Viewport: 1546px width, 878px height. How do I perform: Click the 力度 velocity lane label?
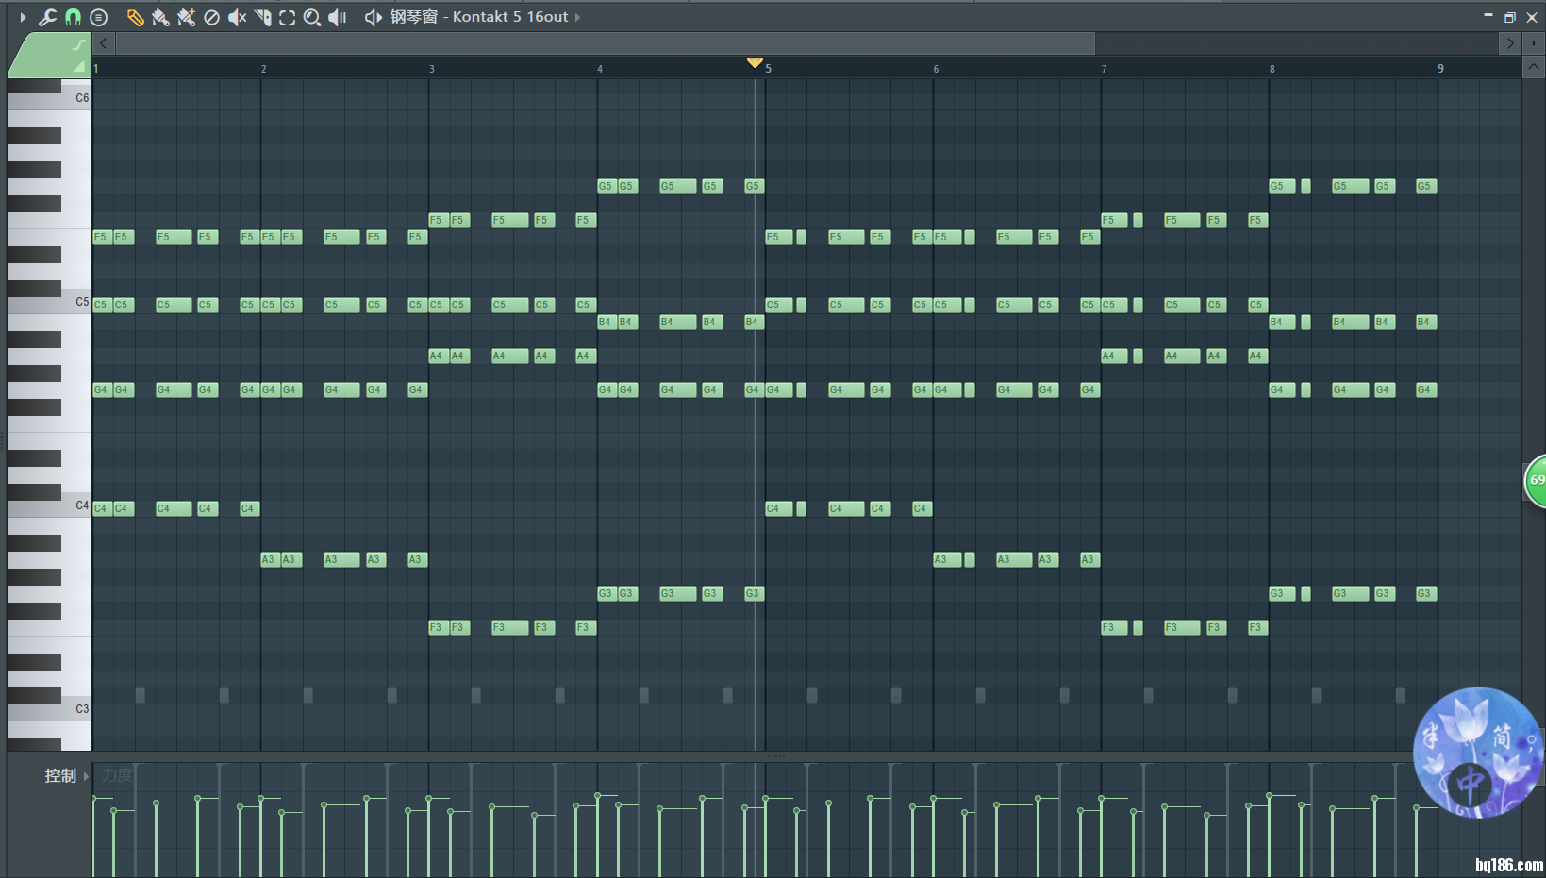point(117,775)
